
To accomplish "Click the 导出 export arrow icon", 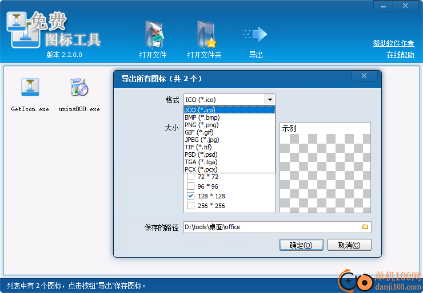I will (x=255, y=34).
